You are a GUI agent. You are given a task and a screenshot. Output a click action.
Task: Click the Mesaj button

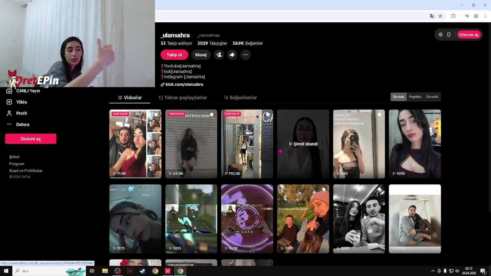click(x=201, y=55)
